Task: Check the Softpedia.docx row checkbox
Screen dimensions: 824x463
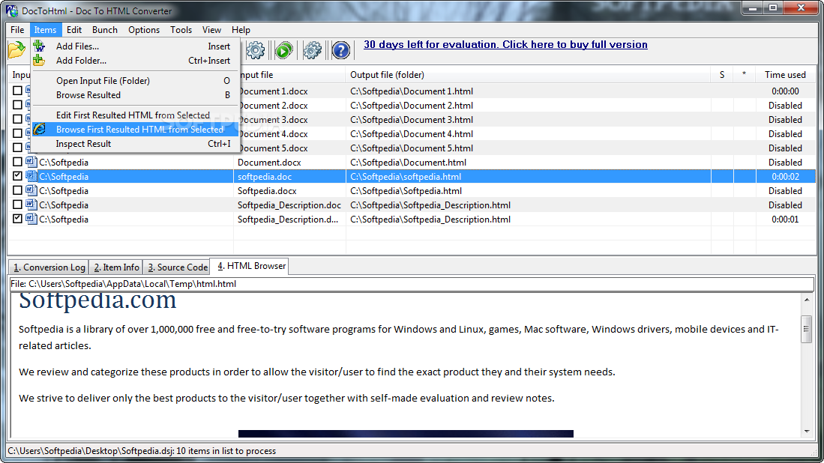Action: coord(17,190)
